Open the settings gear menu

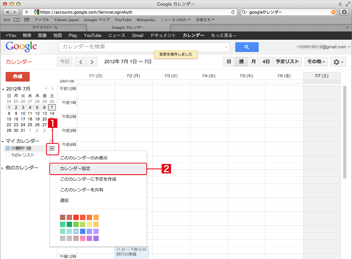pos(338,62)
